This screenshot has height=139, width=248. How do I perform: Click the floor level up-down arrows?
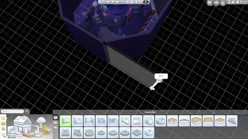point(229,2)
